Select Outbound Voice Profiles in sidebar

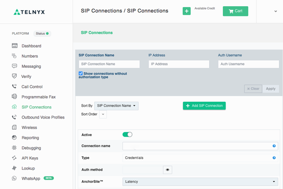[43, 117]
